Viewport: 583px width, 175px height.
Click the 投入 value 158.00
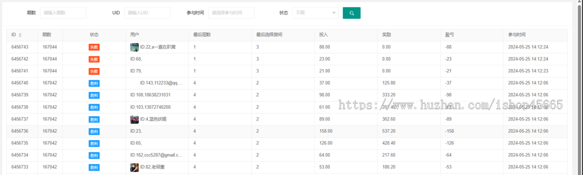pos(326,131)
